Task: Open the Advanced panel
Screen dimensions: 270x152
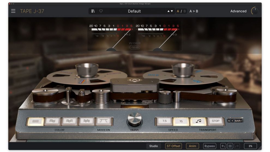Action: [238, 11]
